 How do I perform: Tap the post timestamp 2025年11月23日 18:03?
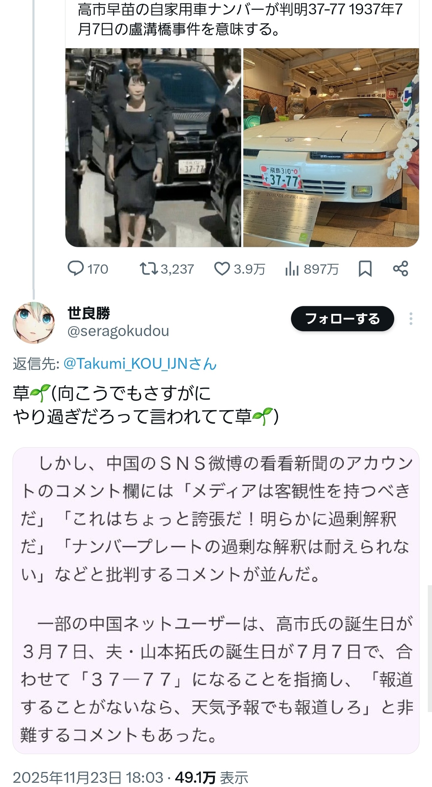[x=88, y=777]
